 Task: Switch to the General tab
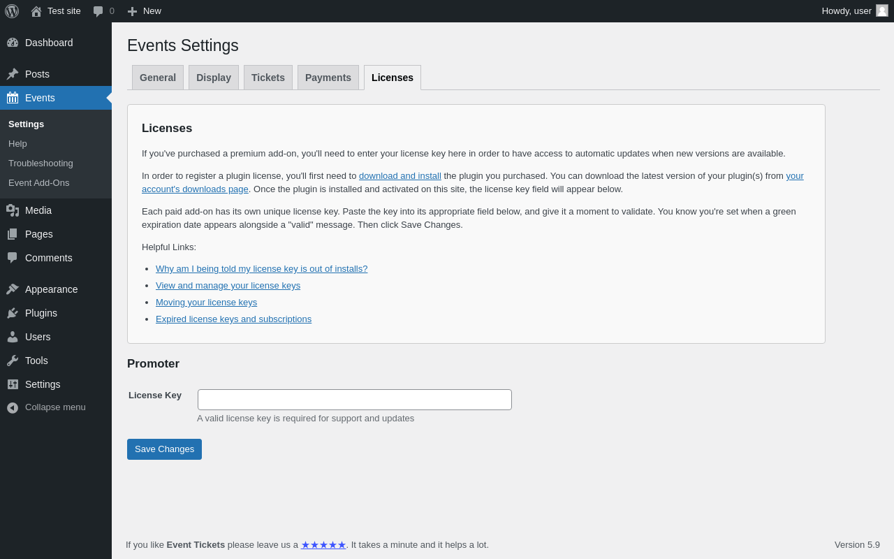(158, 78)
